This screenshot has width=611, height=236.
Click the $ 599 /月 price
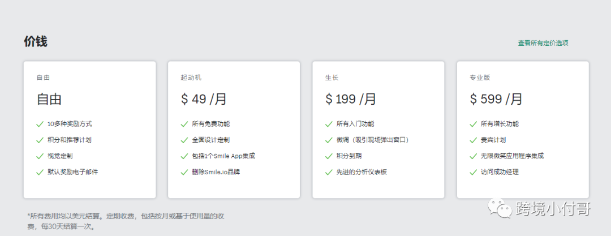coord(496,99)
